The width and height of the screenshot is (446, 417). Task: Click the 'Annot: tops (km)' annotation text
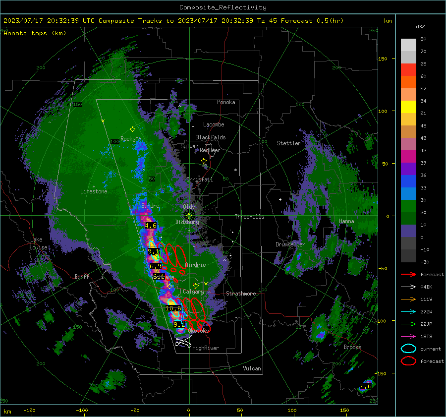click(x=35, y=33)
